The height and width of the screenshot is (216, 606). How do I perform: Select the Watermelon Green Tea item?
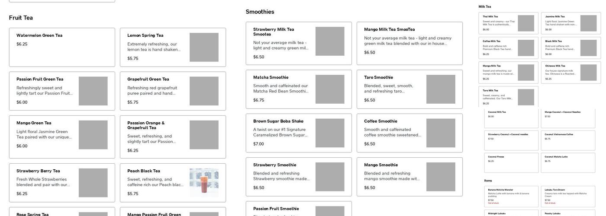(62, 47)
